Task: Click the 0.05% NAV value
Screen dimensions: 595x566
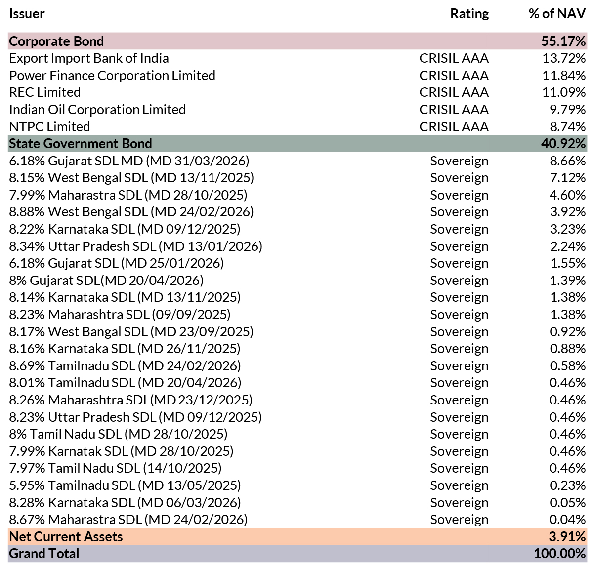Action: click(567, 502)
